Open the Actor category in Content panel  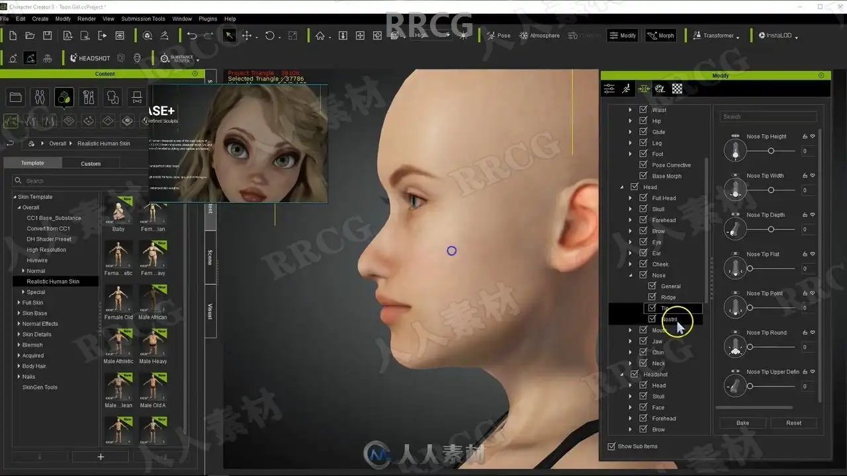40,98
